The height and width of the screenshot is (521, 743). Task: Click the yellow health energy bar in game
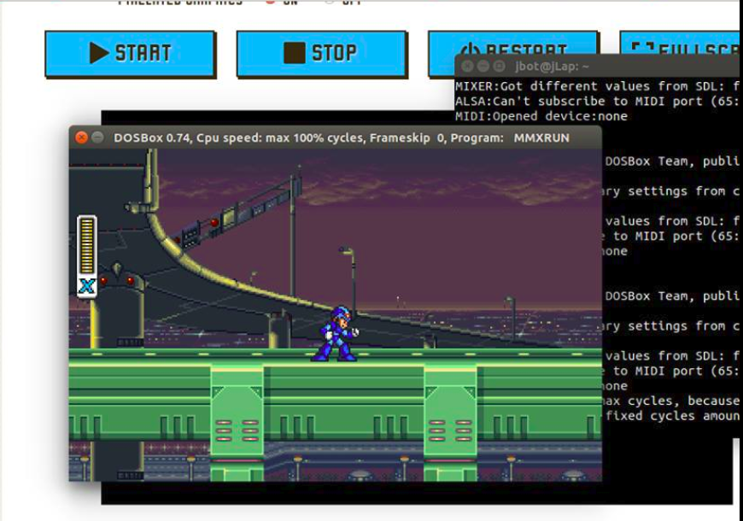click(x=87, y=246)
